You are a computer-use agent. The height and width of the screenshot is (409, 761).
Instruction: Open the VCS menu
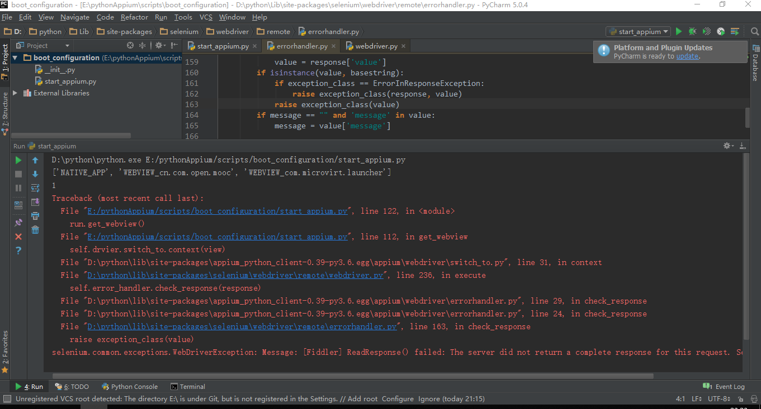[x=206, y=17]
